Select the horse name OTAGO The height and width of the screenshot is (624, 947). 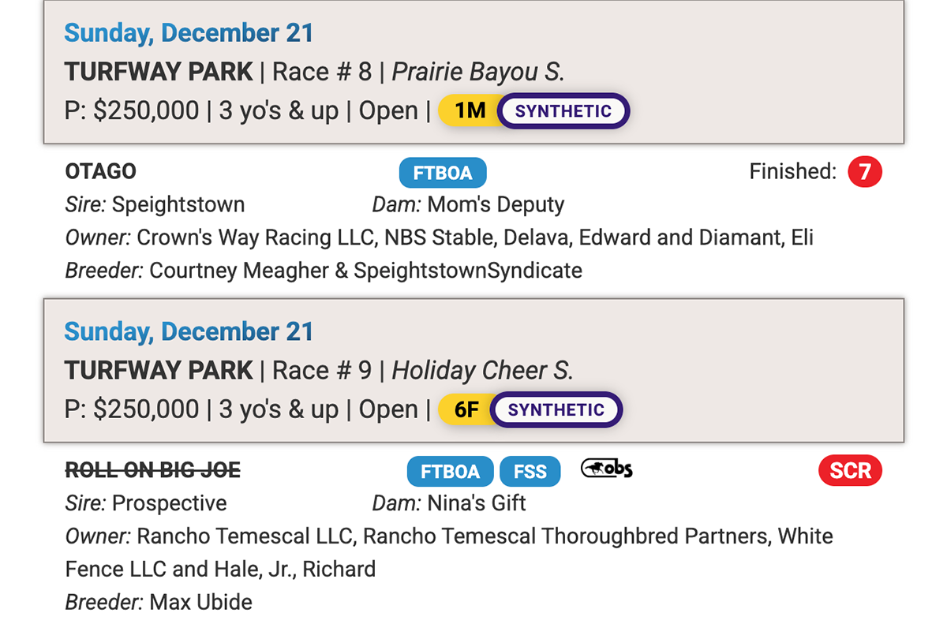[x=100, y=171]
